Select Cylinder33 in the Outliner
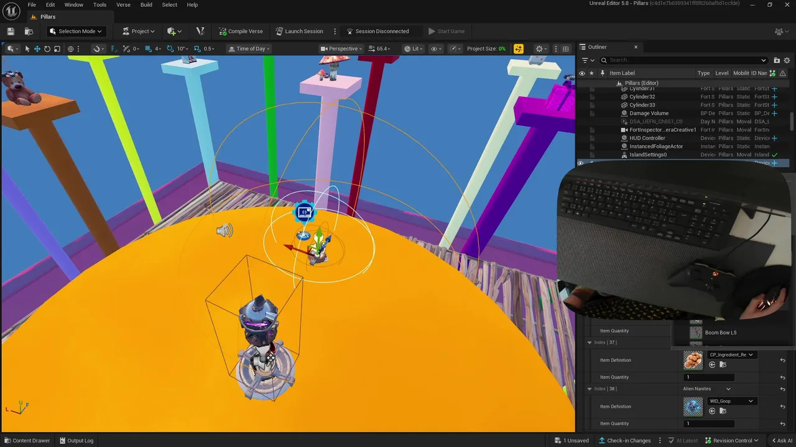The image size is (796, 447). 642,105
